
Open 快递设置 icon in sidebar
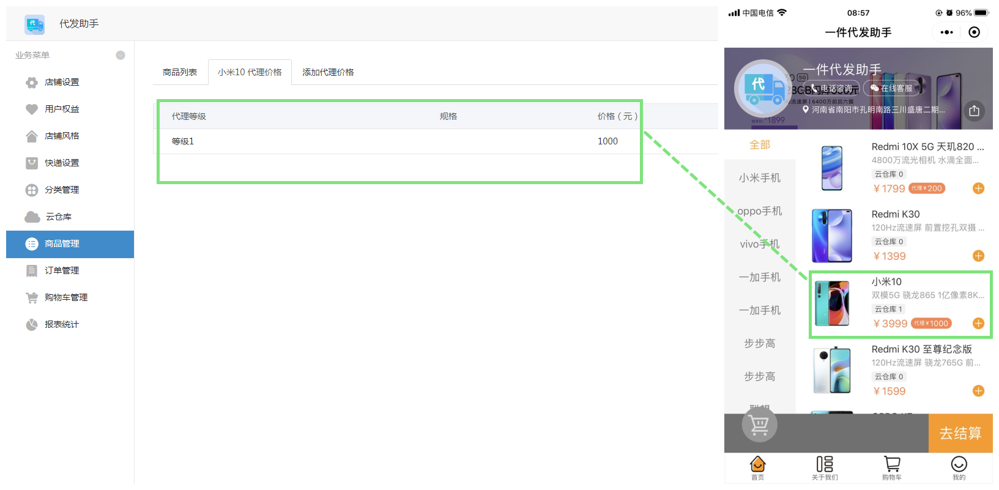(x=32, y=163)
